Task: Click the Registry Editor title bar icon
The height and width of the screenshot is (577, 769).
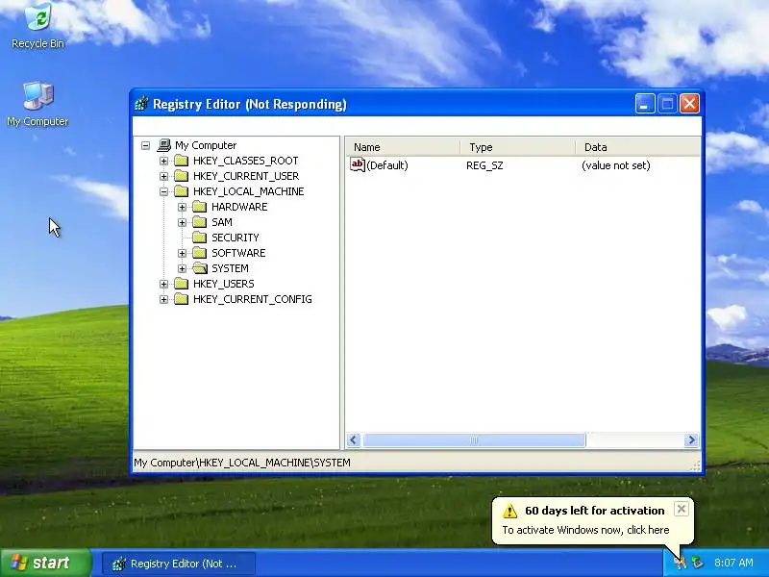Action: point(141,104)
